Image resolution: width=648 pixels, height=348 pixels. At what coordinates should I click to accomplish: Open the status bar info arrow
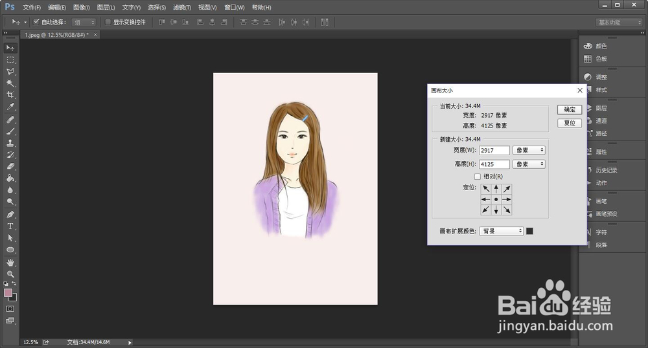(130, 342)
